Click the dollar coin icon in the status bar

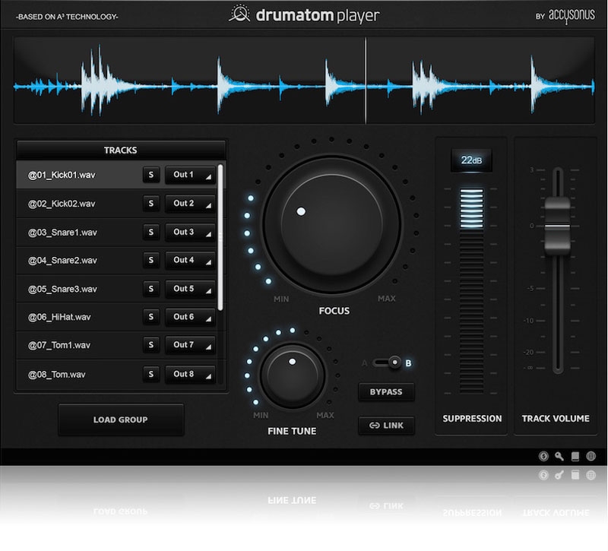pyautogui.click(x=543, y=457)
